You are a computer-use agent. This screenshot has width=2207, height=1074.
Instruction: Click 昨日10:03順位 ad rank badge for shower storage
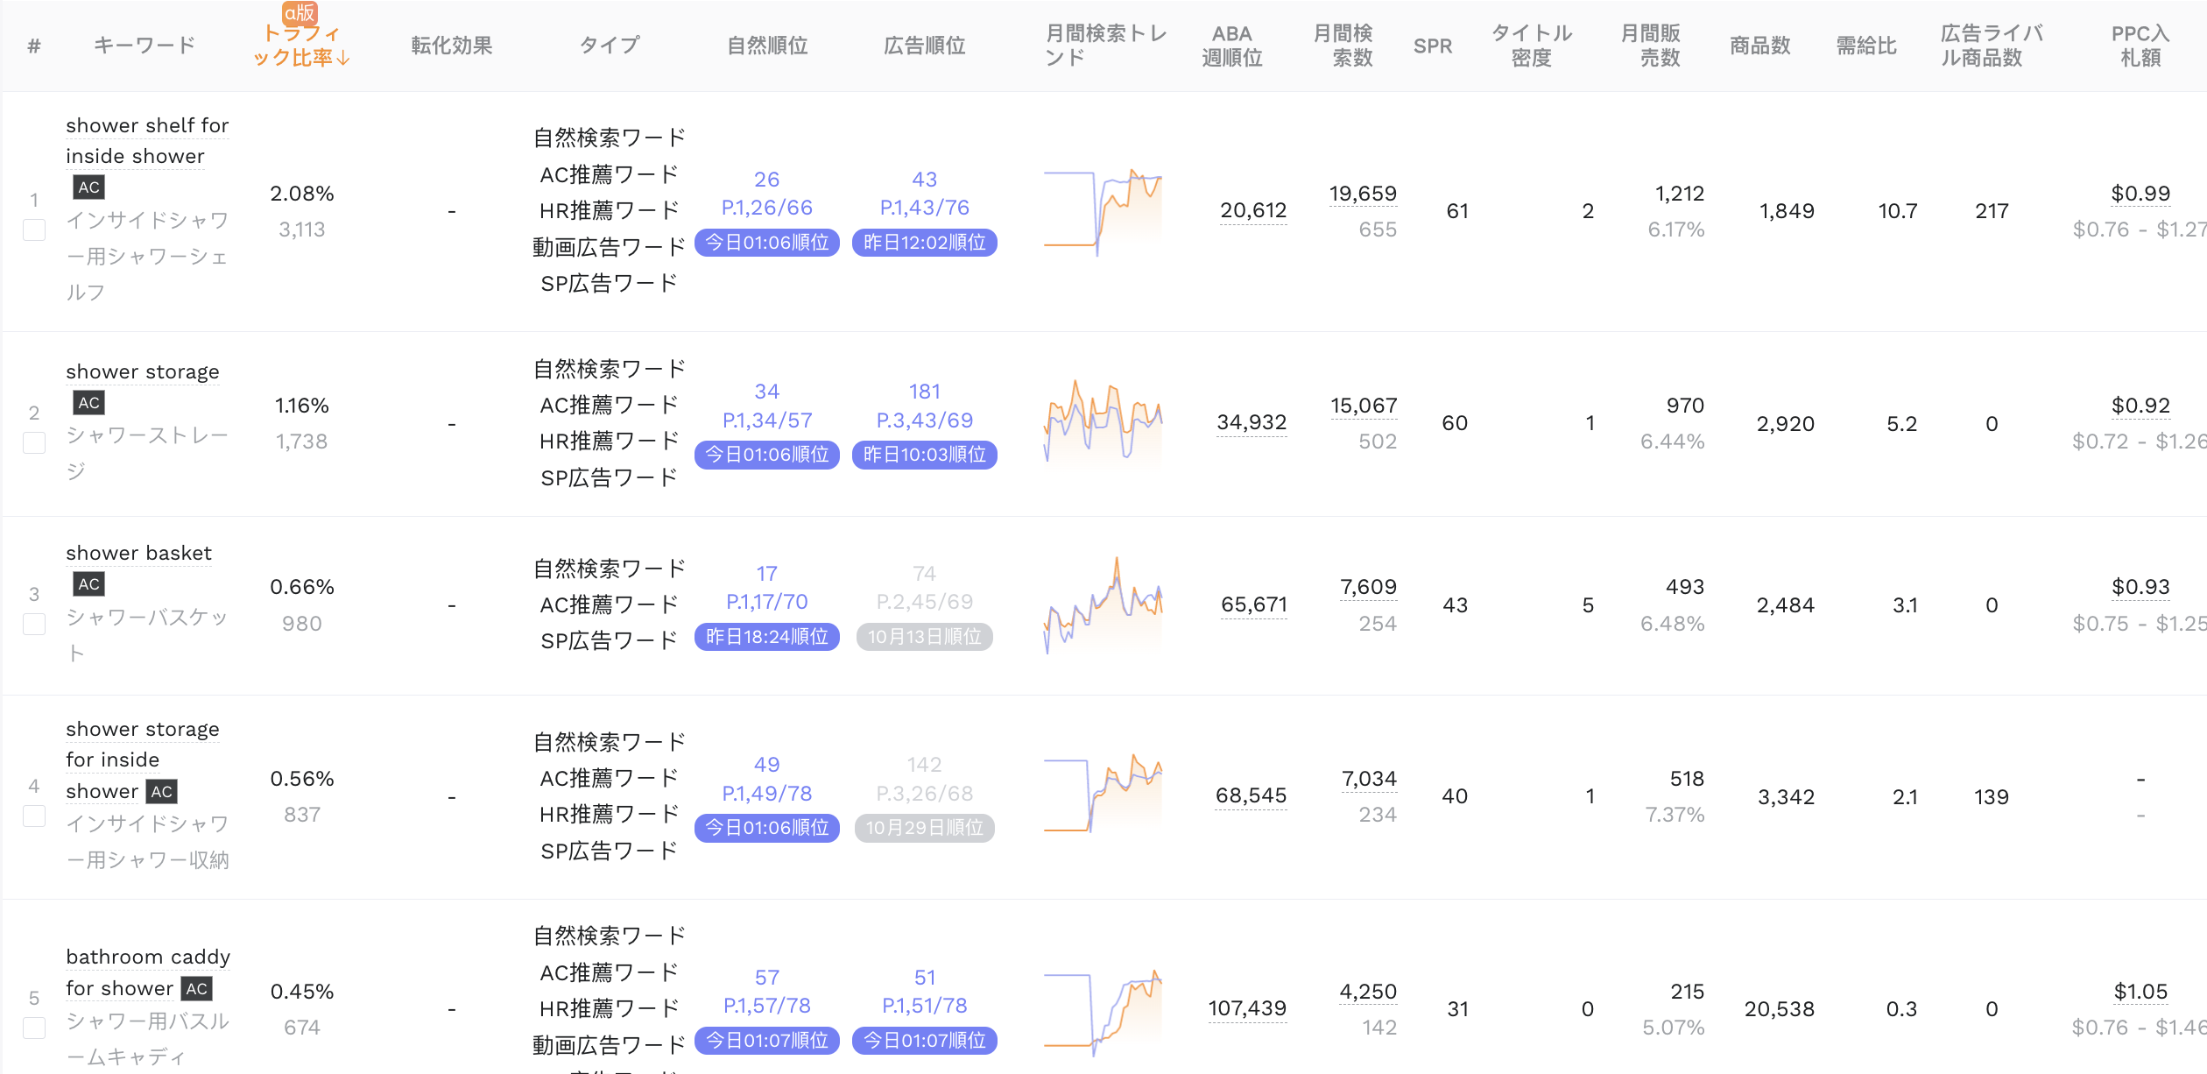click(x=925, y=455)
